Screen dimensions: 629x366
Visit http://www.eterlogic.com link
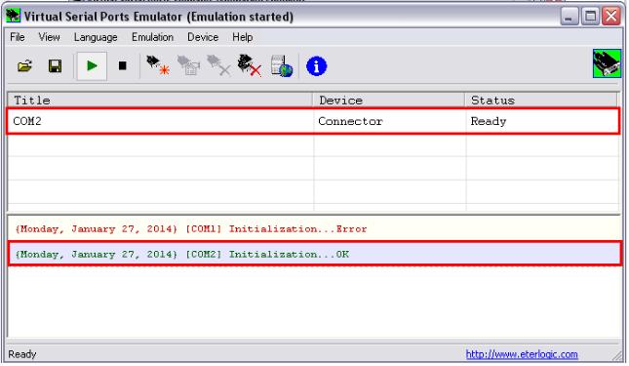tap(522, 354)
